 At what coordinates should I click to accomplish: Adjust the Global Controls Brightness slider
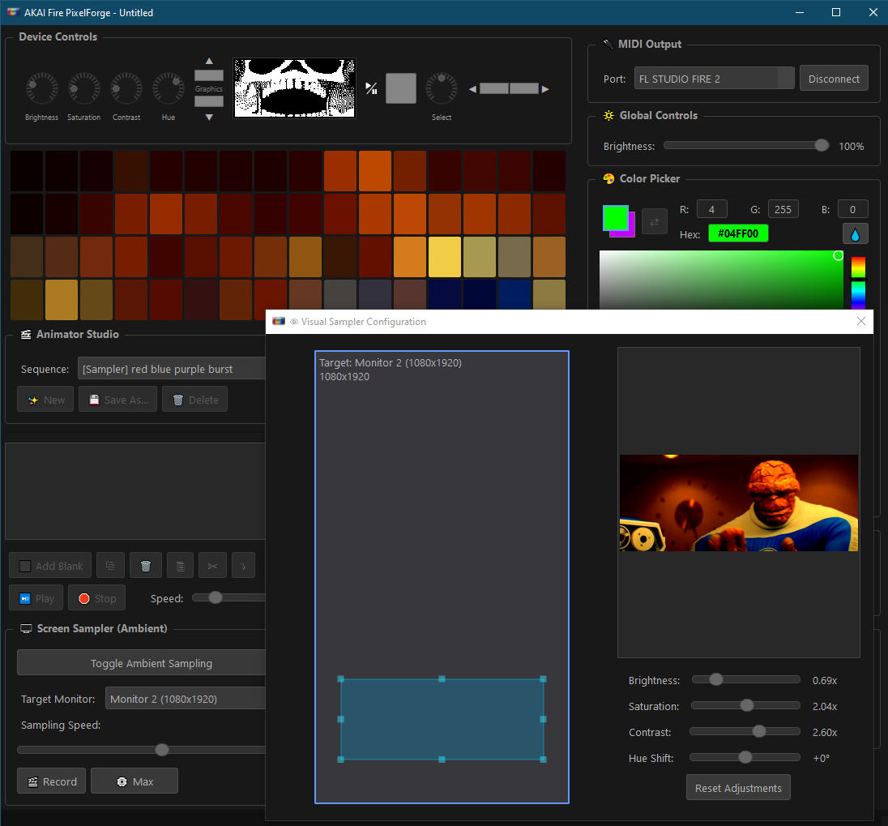click(x=746, y=146)
